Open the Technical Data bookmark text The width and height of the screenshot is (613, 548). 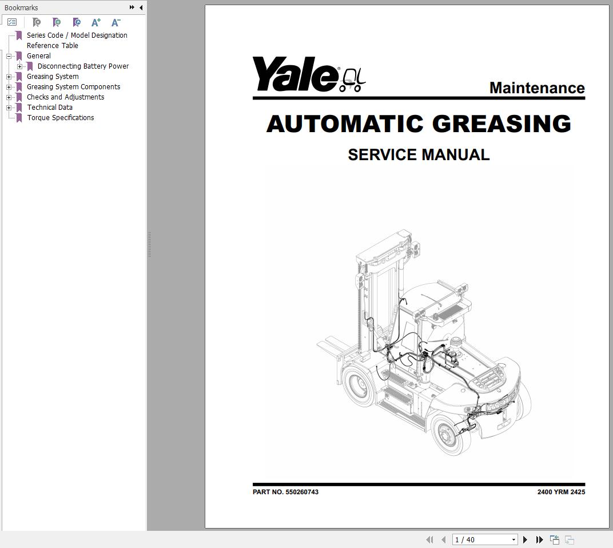[x=50, y=107]
